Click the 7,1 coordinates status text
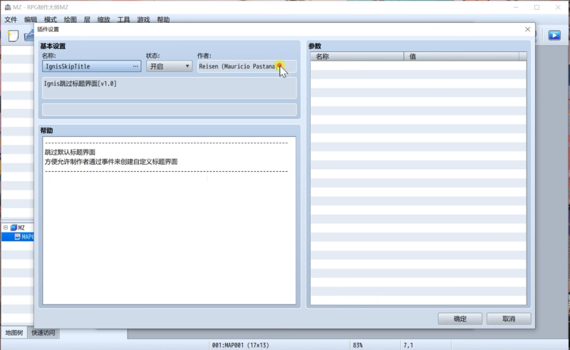 [x=408, y=345]
